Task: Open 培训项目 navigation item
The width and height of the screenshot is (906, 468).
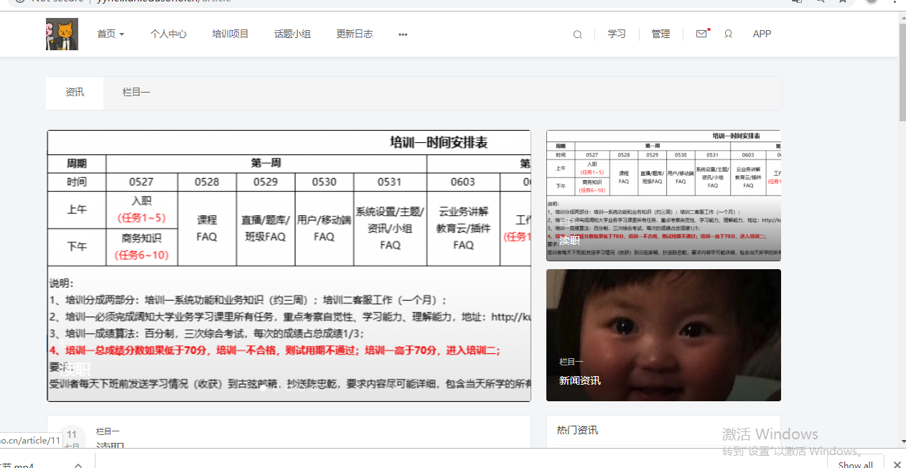Action: [x=230, y=34]
